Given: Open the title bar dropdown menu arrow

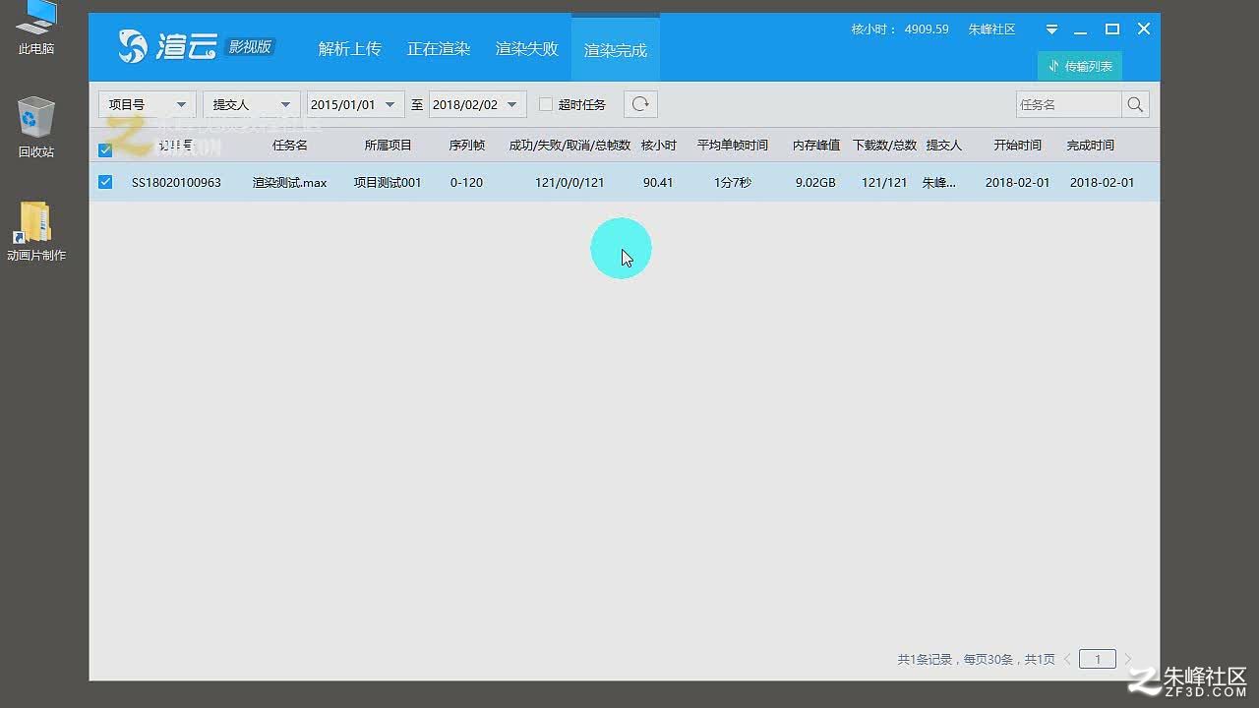Looking at the screenshot, I should (x=1051, y=29).
